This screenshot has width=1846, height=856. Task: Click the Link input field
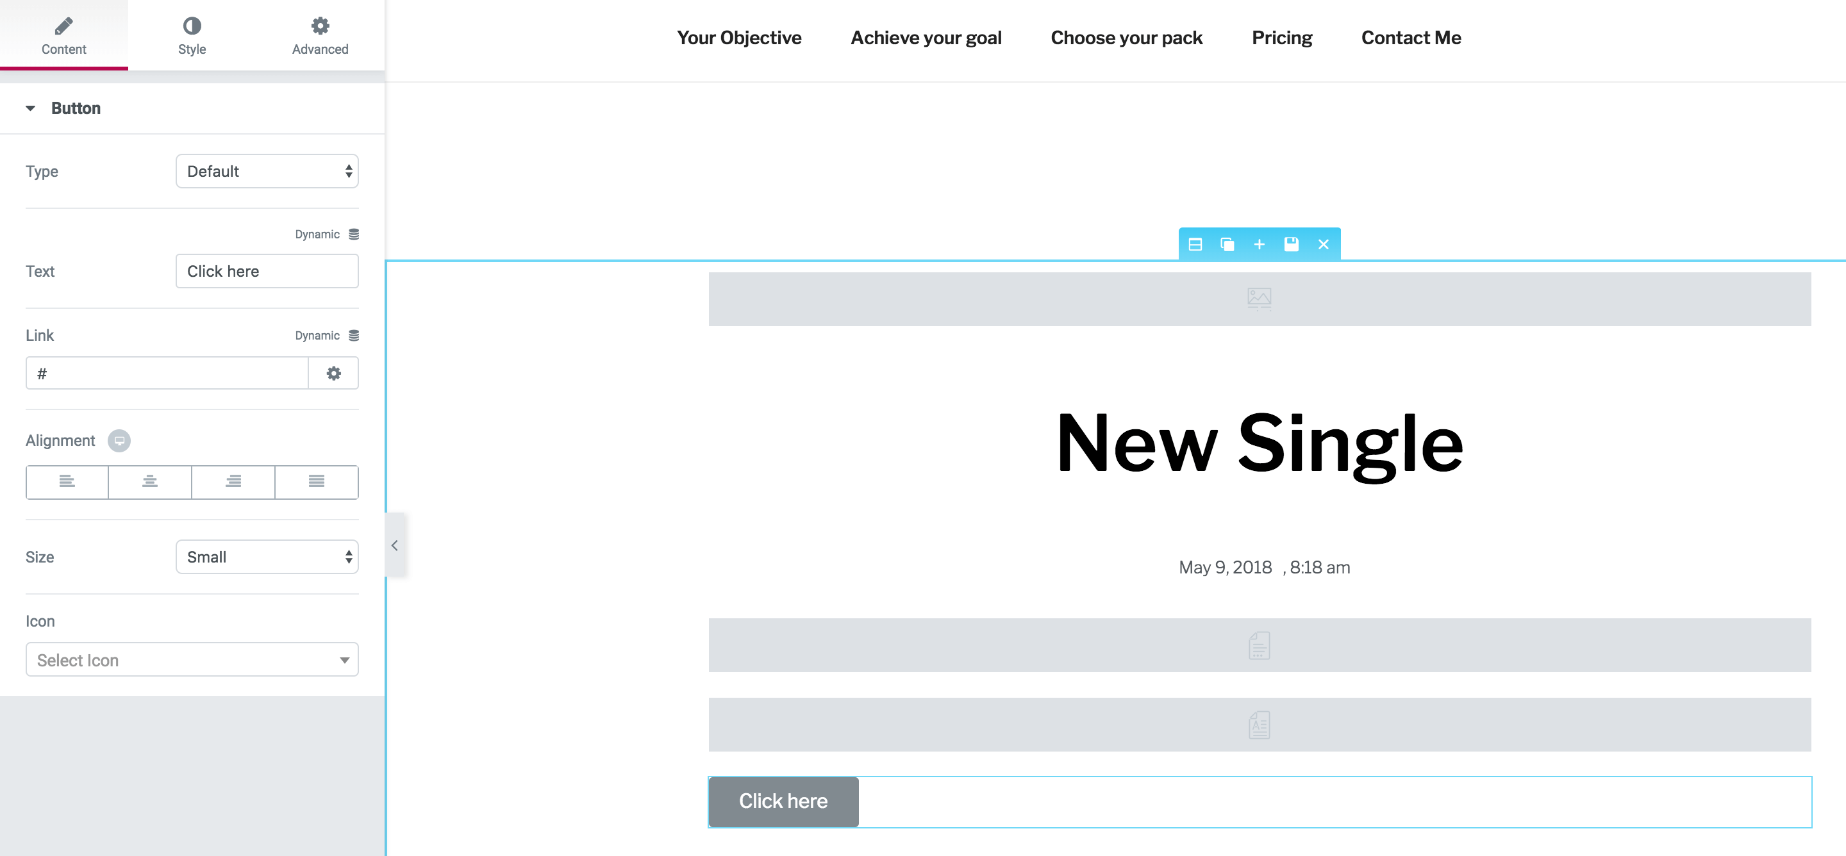click(169, 374)
